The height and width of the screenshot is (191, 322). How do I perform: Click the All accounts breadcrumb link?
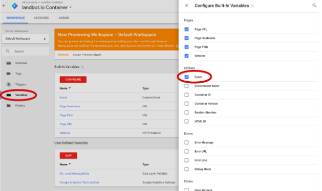click(30, 2)
